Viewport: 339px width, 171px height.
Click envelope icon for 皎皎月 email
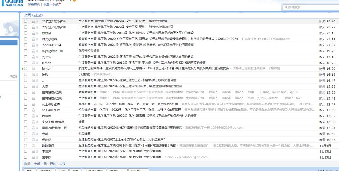click(33, 33)
